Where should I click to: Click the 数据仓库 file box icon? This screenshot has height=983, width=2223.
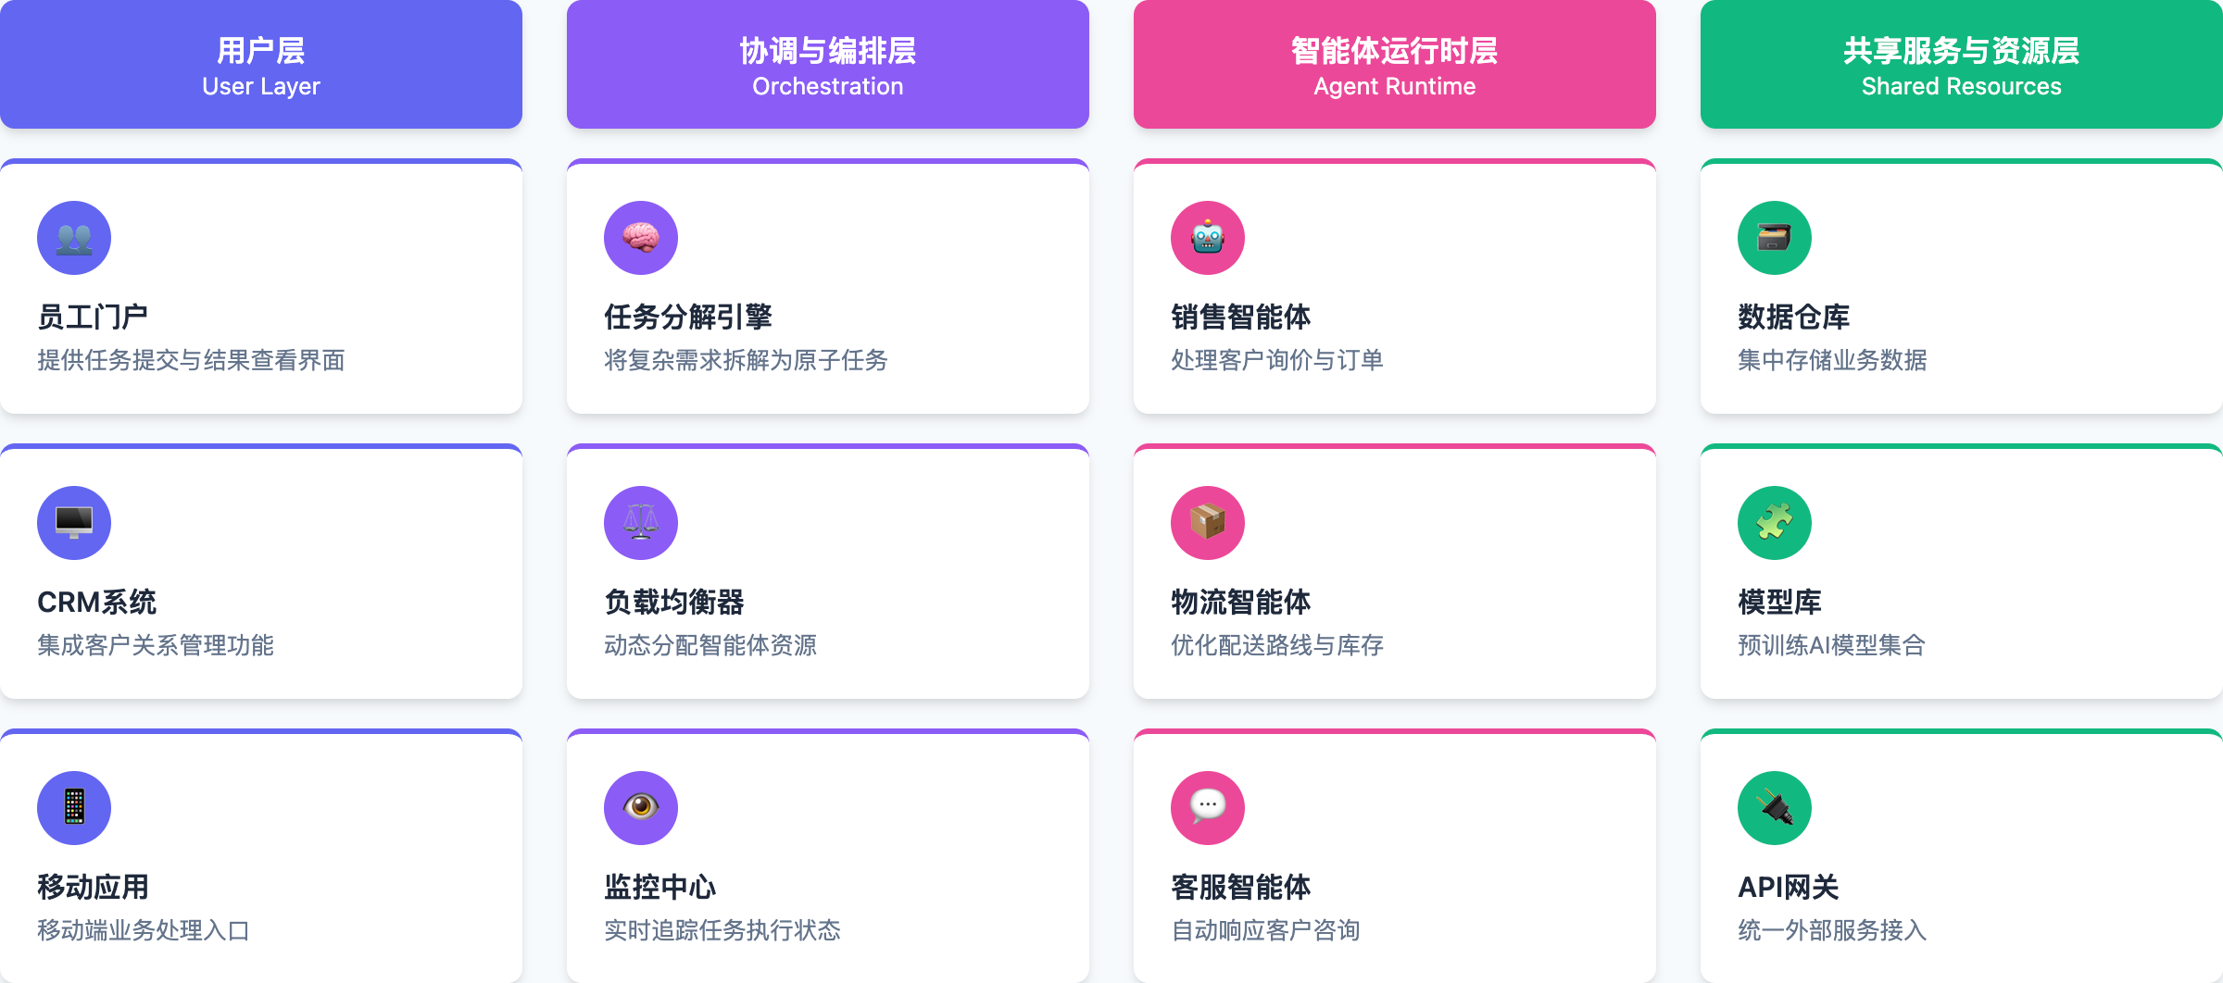click(x=1775, y=238)
